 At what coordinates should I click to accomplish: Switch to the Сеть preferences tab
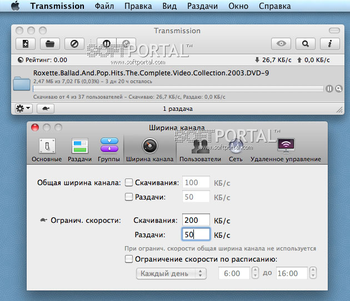click(x=236, y=150)
